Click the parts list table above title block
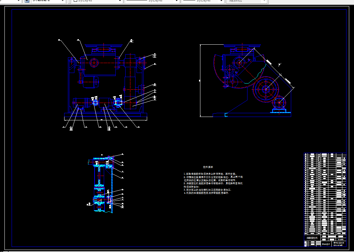Viewport: 354px width, 252px height. click(x=325, y=194)
